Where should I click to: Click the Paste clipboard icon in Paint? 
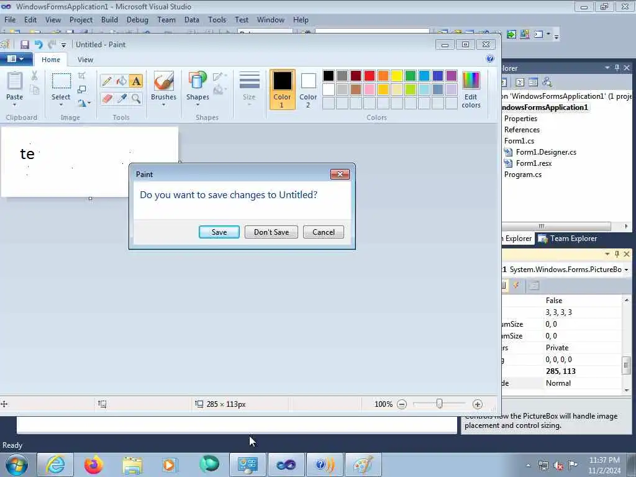[15, 81]
